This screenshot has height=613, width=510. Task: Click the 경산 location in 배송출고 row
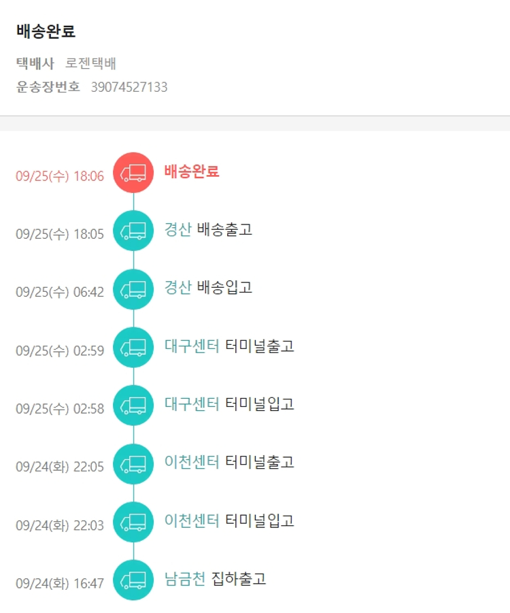tap(178, 229)
